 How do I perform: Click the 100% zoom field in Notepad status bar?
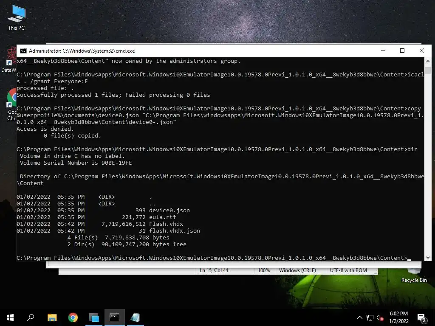(x=264, y=270)
